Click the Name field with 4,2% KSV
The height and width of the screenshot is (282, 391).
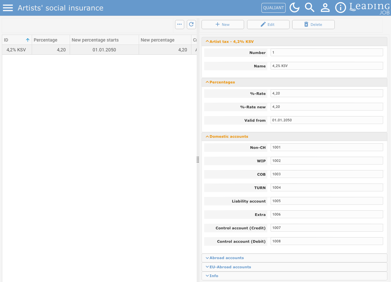tap(327, 66)
